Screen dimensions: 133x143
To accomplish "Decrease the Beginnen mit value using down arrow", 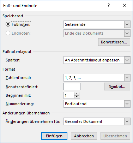I will (x=77, y=97).
